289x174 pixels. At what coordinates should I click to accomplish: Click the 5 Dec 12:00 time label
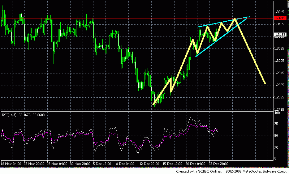tap(102, 164)
